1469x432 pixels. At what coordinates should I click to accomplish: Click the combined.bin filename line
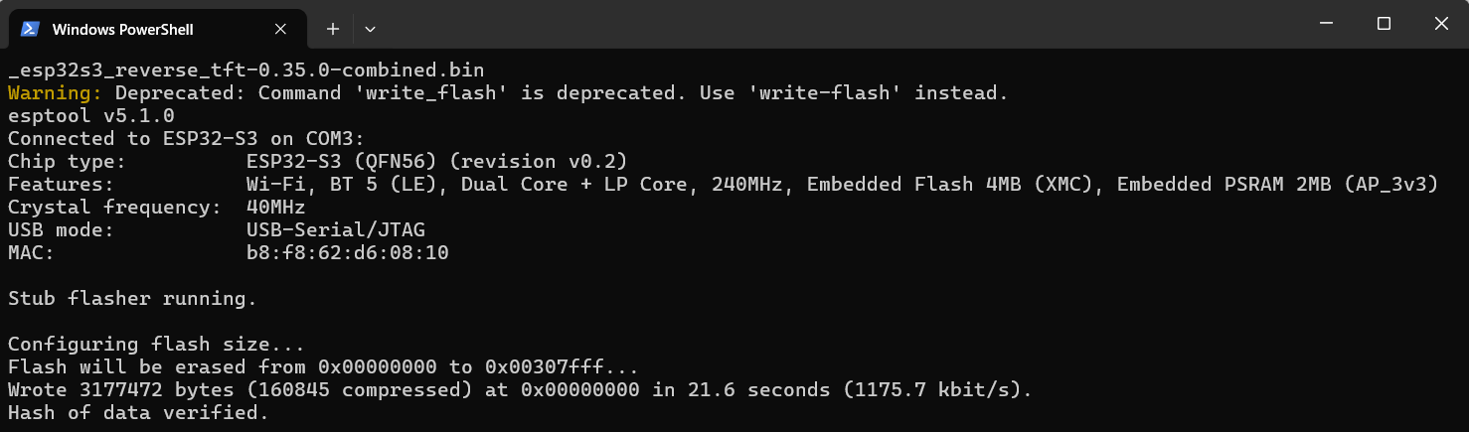[245, 71]
